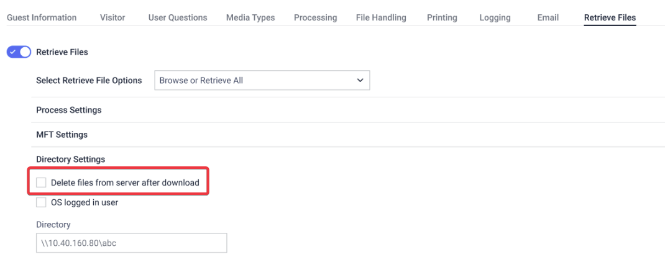This screenshot has height=257, width=665.
Task: Open the Logging tab
Action: point(495,17)
